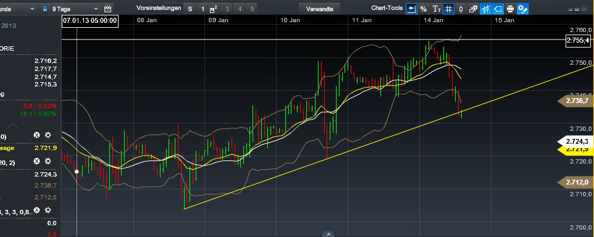Open the interval dropdown arrow beside 'unde'

pos(32,9)
